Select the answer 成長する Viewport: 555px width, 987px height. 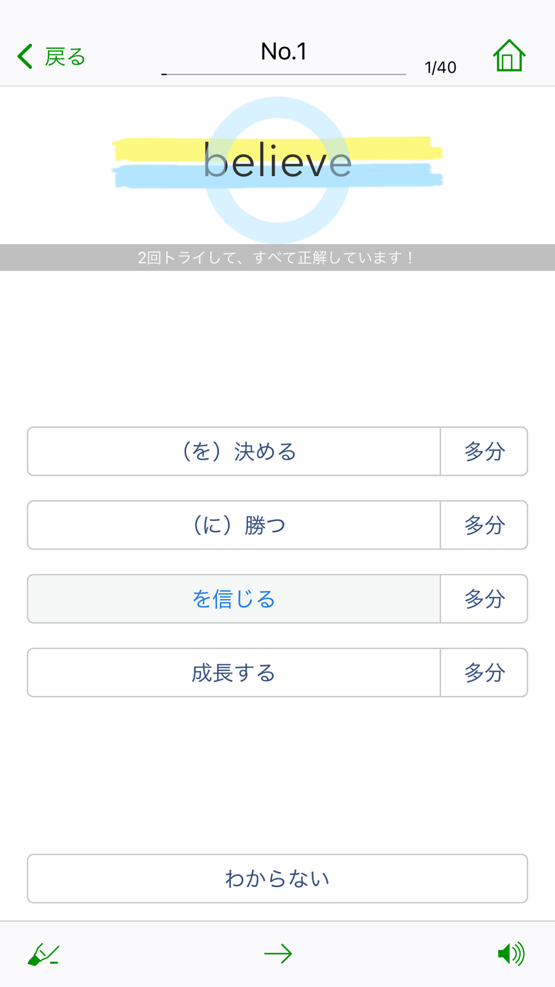[234, 673]
